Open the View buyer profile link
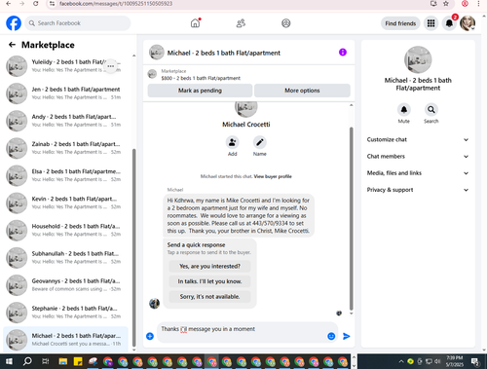The width and height of the screenshot is (487, 369). (x=273, y=176)
